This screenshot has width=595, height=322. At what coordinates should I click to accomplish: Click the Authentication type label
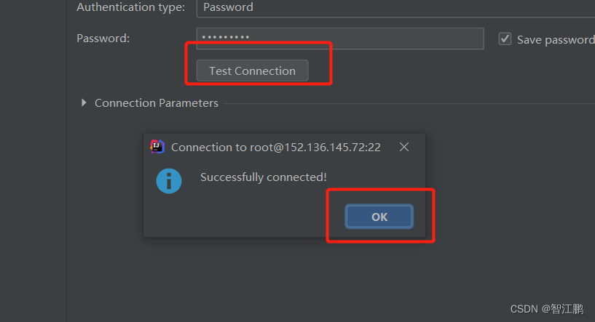click(x=131, y=7)
